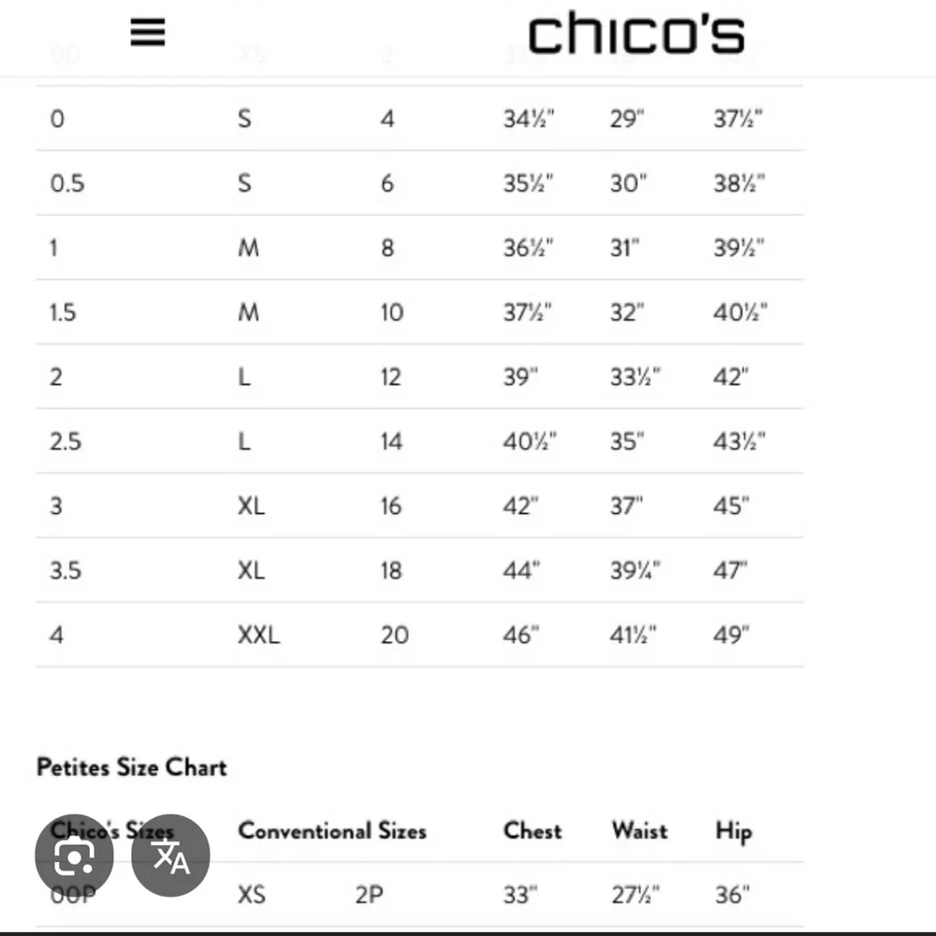This screenshot has width=936, height=936.
Task: Click the Chest column header
Action: click(x=533, y=831)
